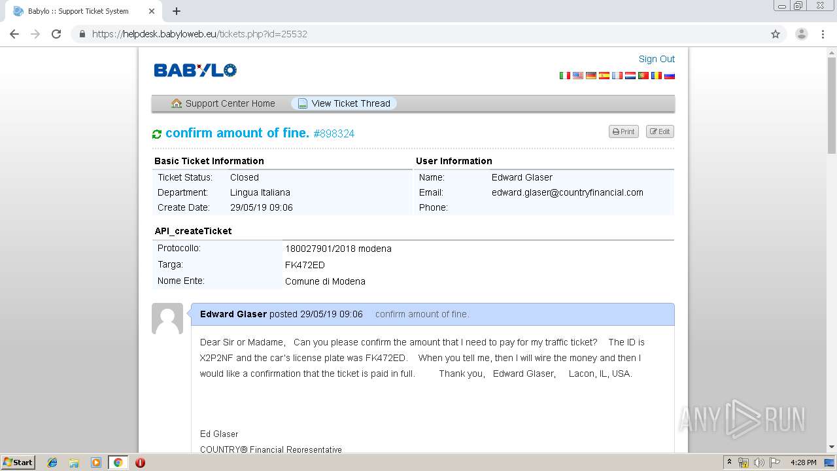Click create date 29/05/19 09:06
The image size is (837, 471).
coord(262,207)
